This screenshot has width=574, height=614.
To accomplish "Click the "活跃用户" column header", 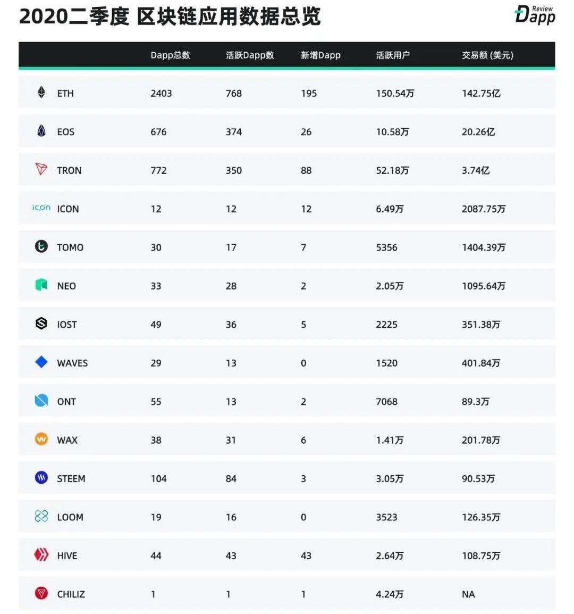I will [393, 55].
